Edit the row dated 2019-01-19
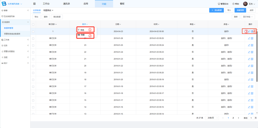This screenshot has width=258, height=128. tap(249, 87)
